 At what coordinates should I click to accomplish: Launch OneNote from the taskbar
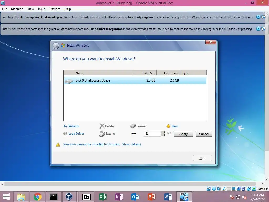pos(119,197)
